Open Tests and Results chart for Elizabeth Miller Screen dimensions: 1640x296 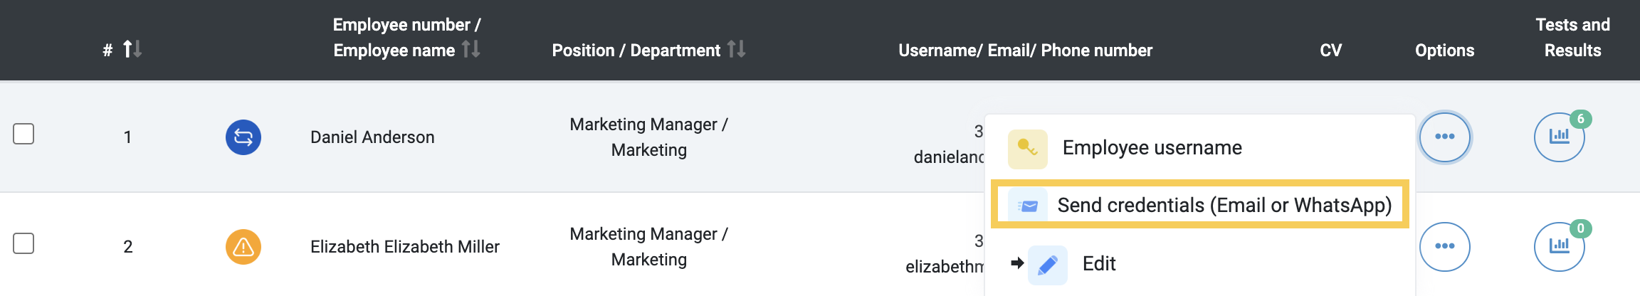point(1559,247)
